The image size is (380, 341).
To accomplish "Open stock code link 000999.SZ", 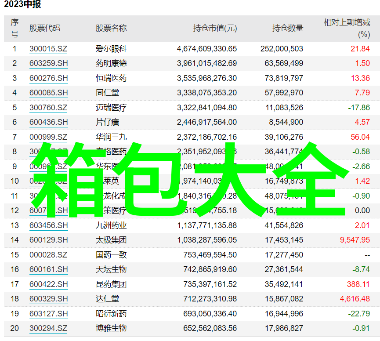I will tap(48, 137).
